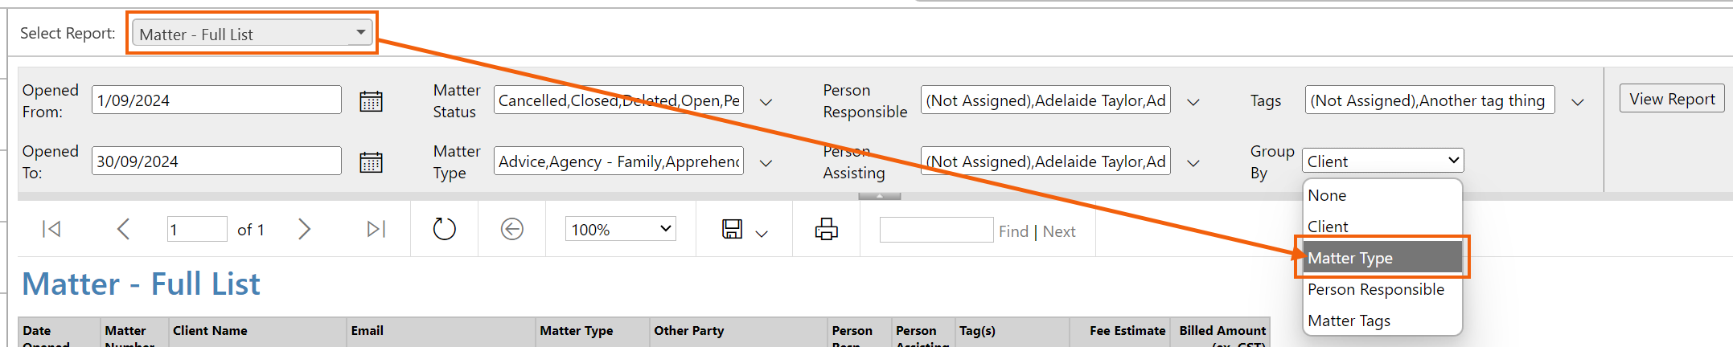Open the zoom level 100% dropdown
Viewport: 1733px width, 347px height.
(x=620, y=229)
